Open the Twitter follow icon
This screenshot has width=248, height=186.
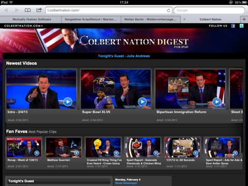[x=242, y=26]
